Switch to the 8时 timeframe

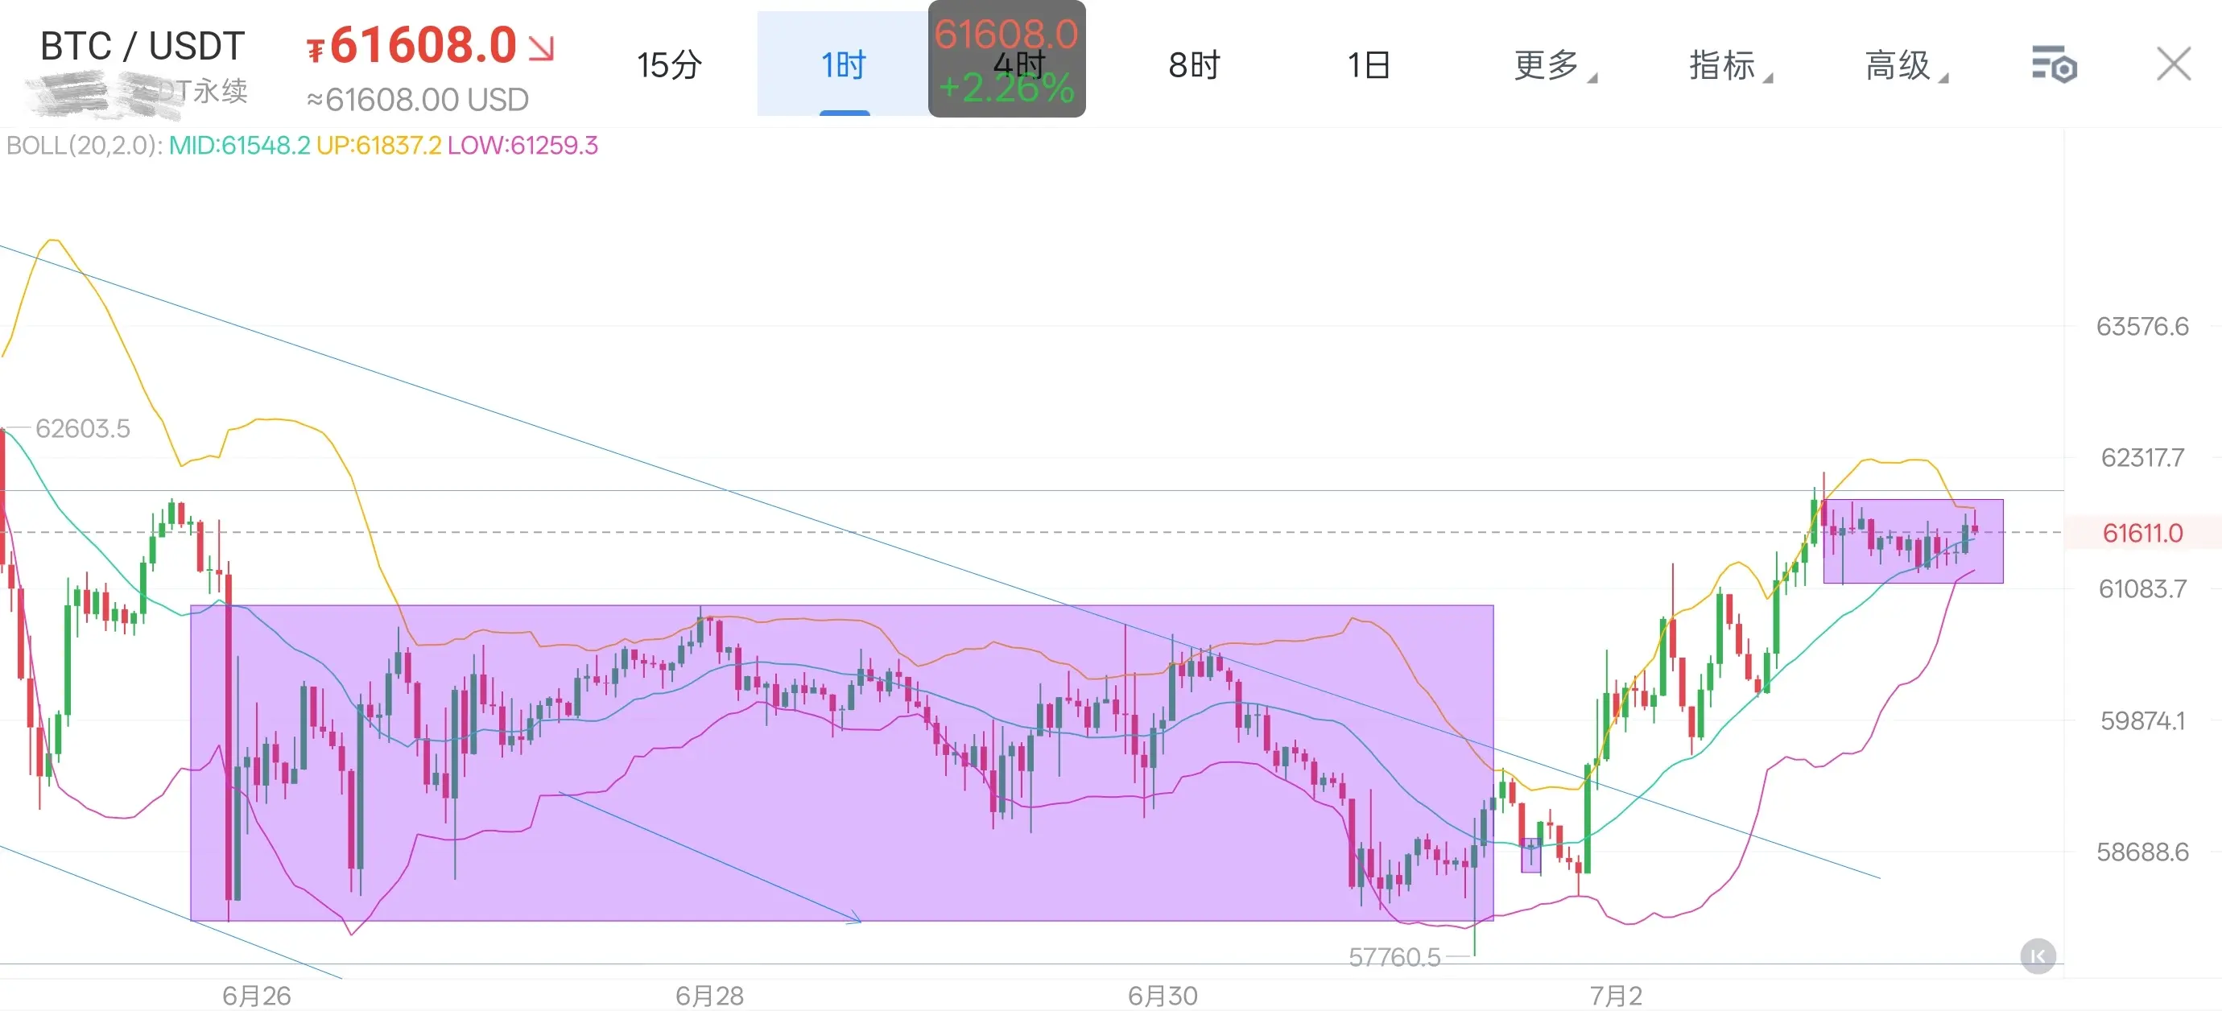pyautogui.click(x=1194, y=64)
